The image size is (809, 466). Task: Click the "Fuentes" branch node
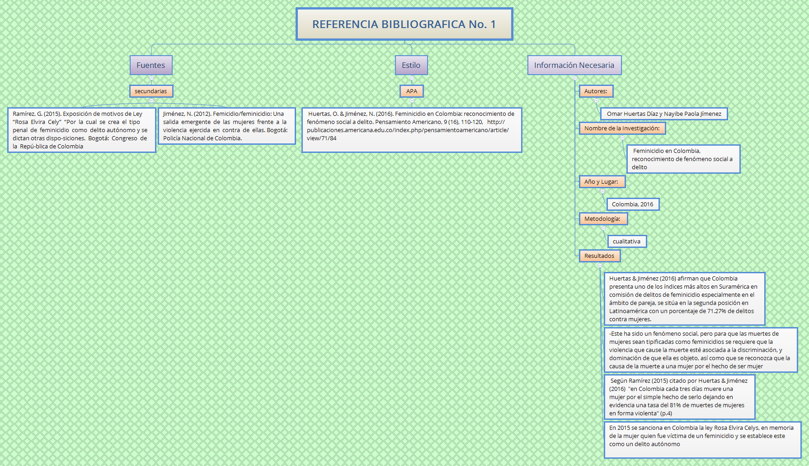(151, 65)
